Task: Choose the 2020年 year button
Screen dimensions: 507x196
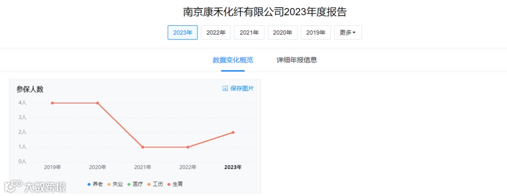Action: coord(283,33)
